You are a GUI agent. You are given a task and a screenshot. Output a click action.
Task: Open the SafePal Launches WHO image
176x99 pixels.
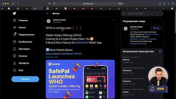[x=80, y=79]
